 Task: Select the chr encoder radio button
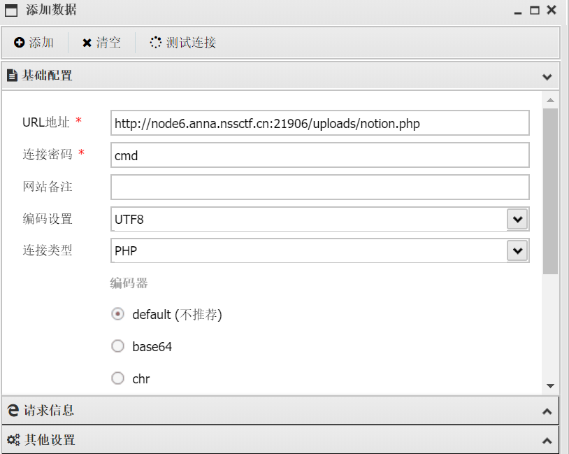click(118, 378)
